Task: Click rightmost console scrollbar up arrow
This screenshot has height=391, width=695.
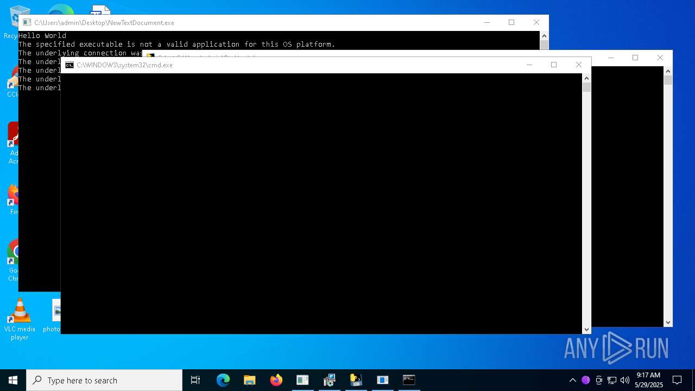Action: coord(668,71)
